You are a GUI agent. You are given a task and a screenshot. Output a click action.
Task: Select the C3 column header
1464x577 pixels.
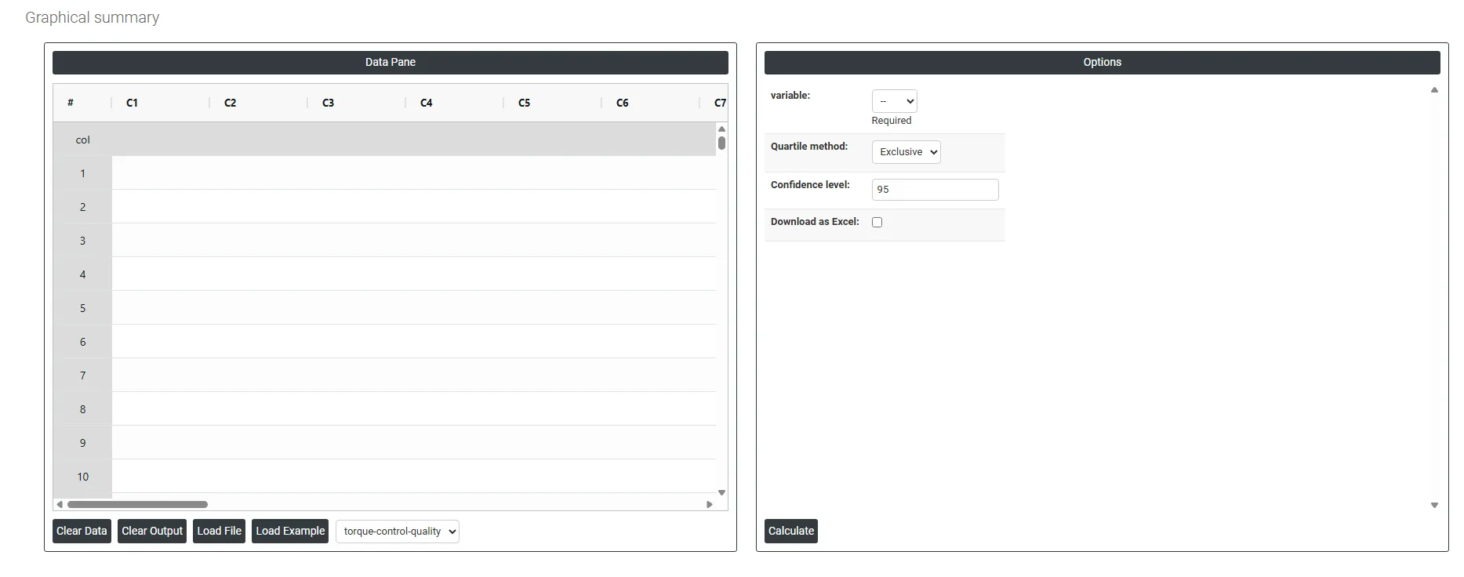pyautogui.click(x=357, y=103)
